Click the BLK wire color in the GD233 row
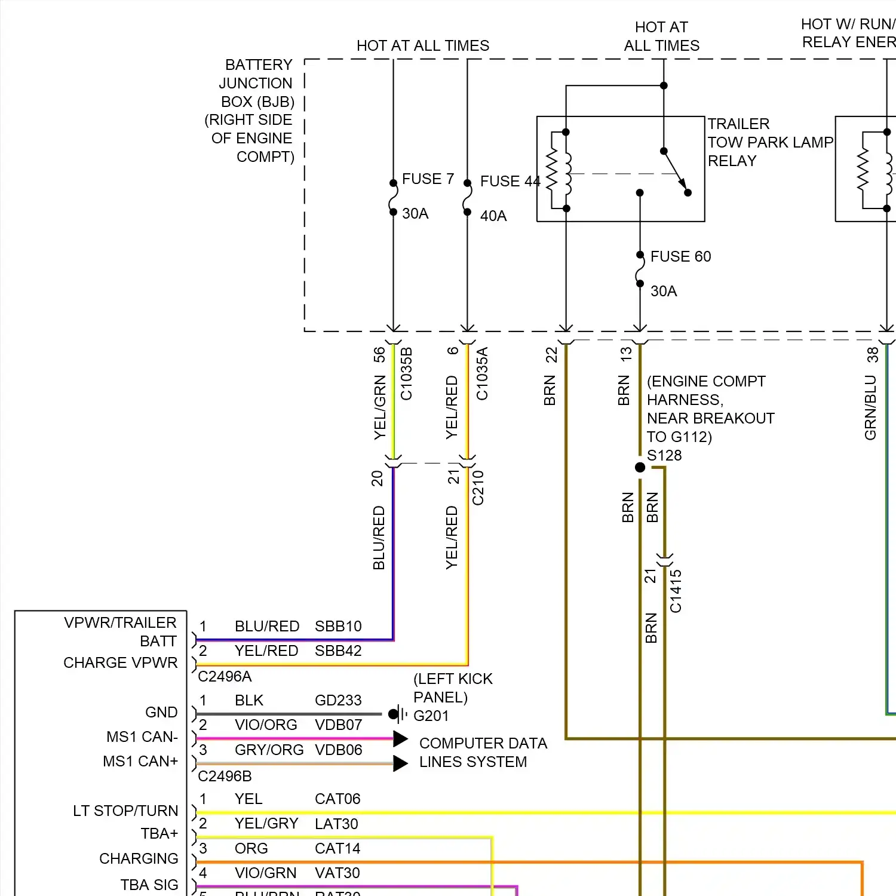Image resolution: width=896 pixels, height=896 pixels. point(249,700)
